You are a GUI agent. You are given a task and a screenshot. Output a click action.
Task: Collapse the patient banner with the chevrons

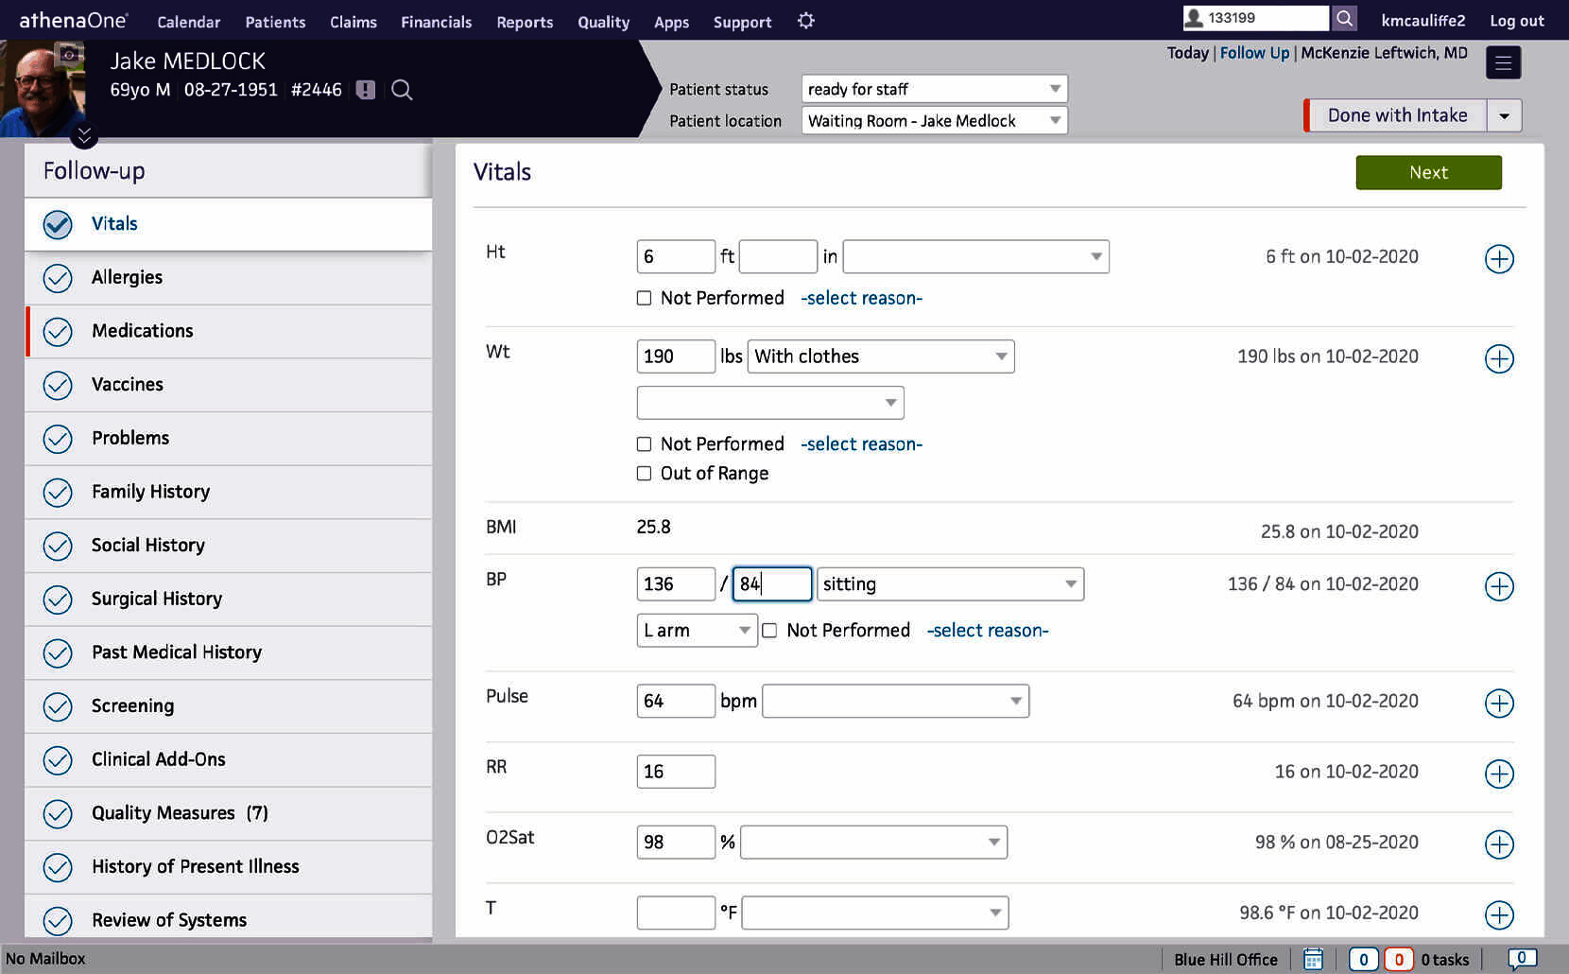click(x=84, y=135)
